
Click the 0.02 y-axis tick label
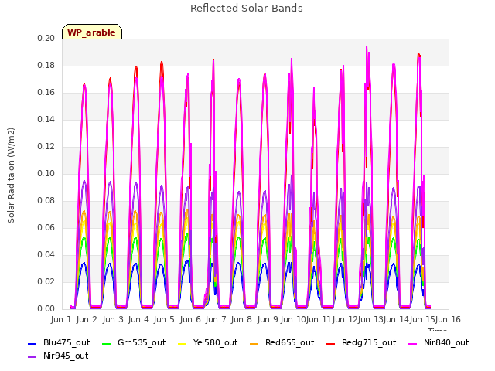coord(46,281)
